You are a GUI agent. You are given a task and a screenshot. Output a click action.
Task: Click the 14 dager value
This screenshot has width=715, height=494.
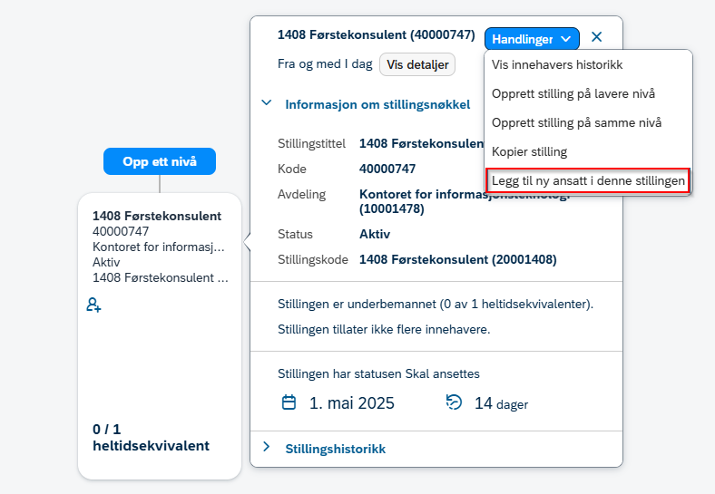click(501, 403)
